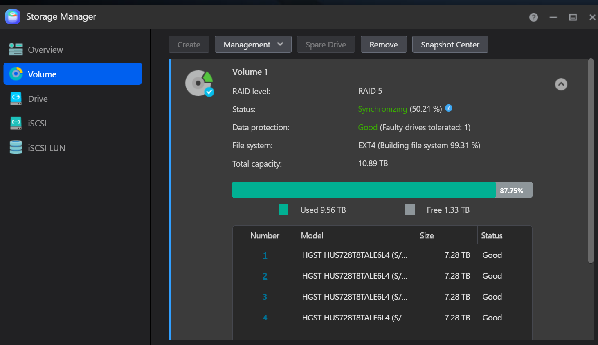Sort drive table by Model column
Screen dimensions: 598x345
(312, 236)
